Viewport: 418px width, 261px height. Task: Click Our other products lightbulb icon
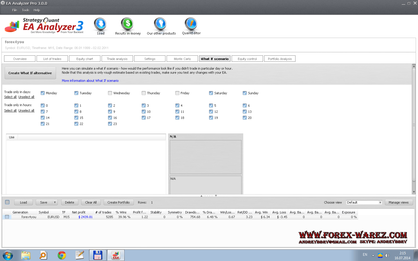[160, 24]
